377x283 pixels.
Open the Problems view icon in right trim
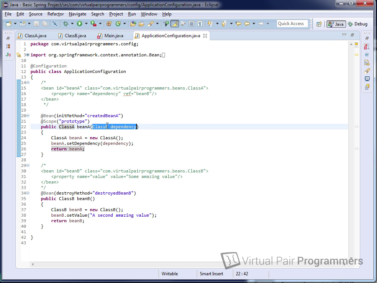[x=367, y=46]
